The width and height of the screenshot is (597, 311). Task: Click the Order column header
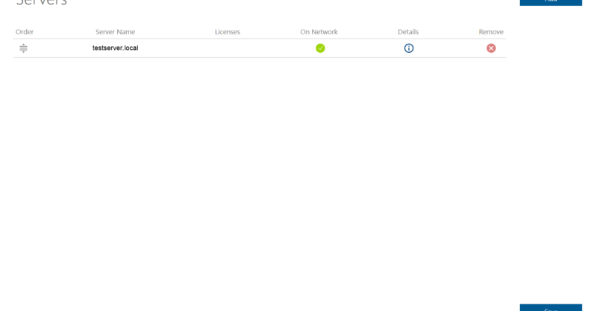click(25, 32)
